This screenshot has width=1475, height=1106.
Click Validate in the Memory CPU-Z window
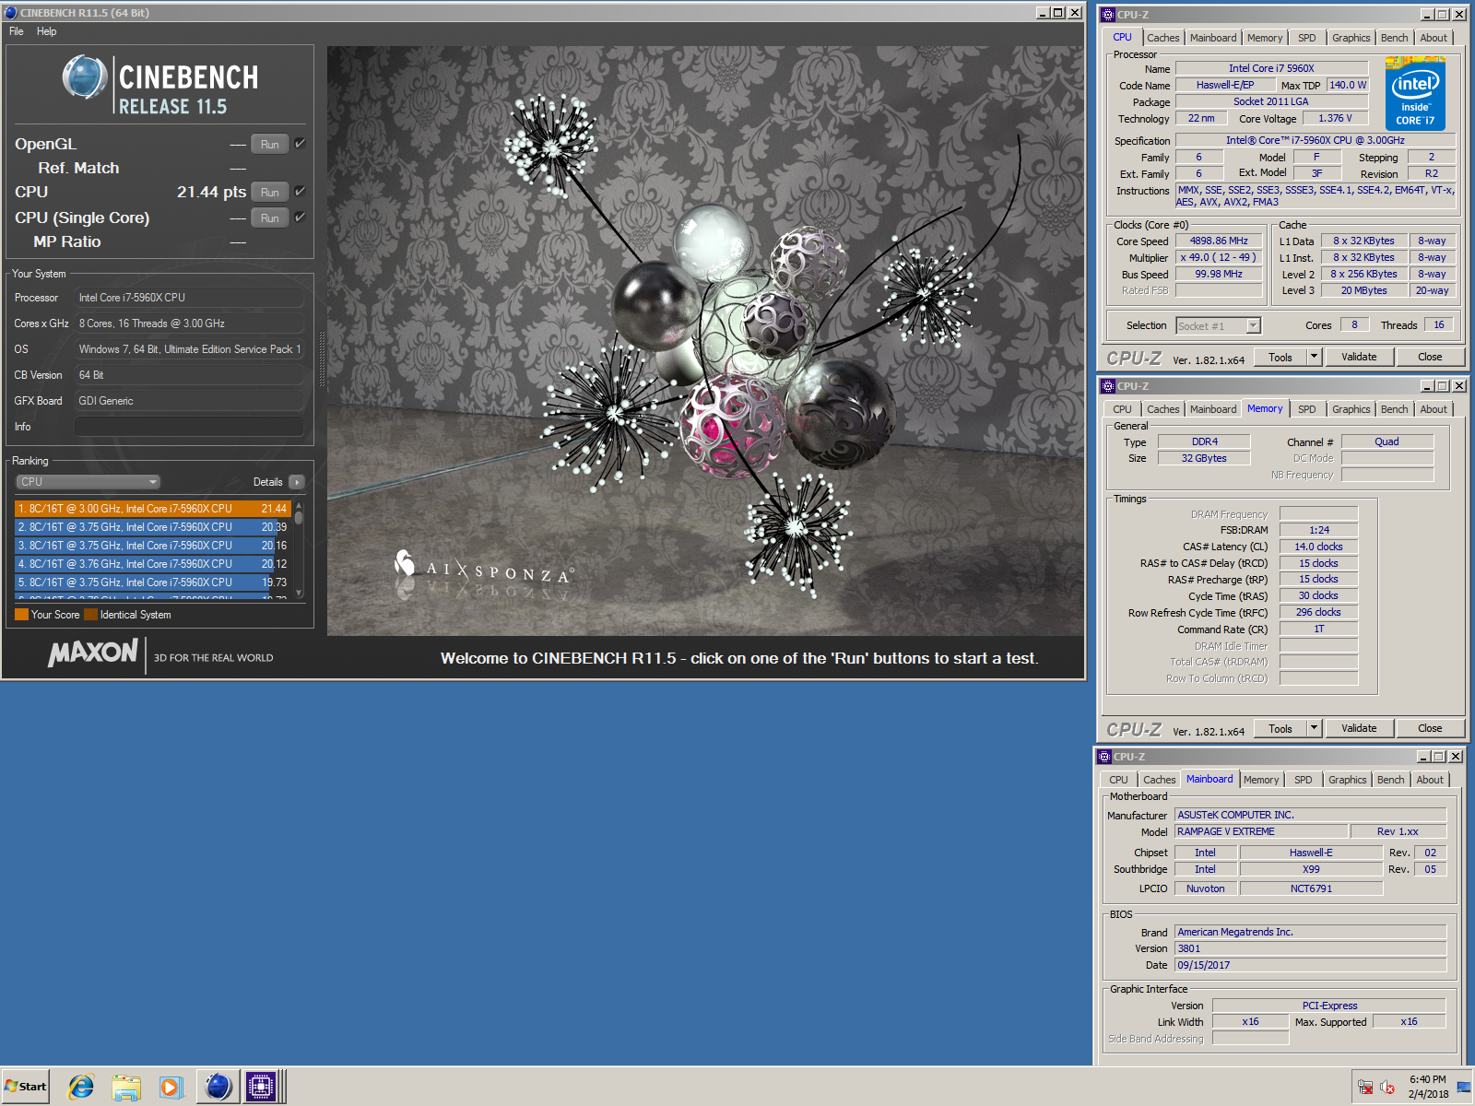pos(1359,728)
